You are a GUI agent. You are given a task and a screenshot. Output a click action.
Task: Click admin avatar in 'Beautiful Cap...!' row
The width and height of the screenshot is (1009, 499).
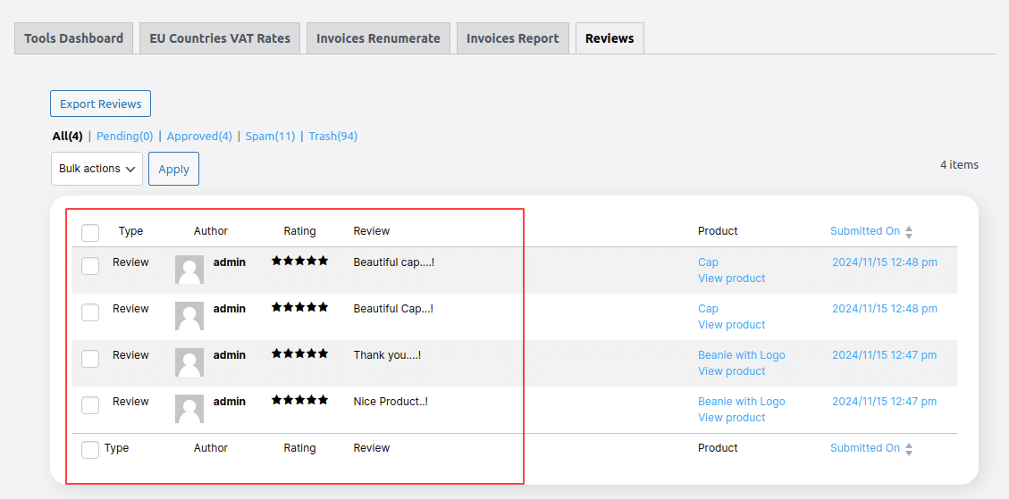click(189, 316)
